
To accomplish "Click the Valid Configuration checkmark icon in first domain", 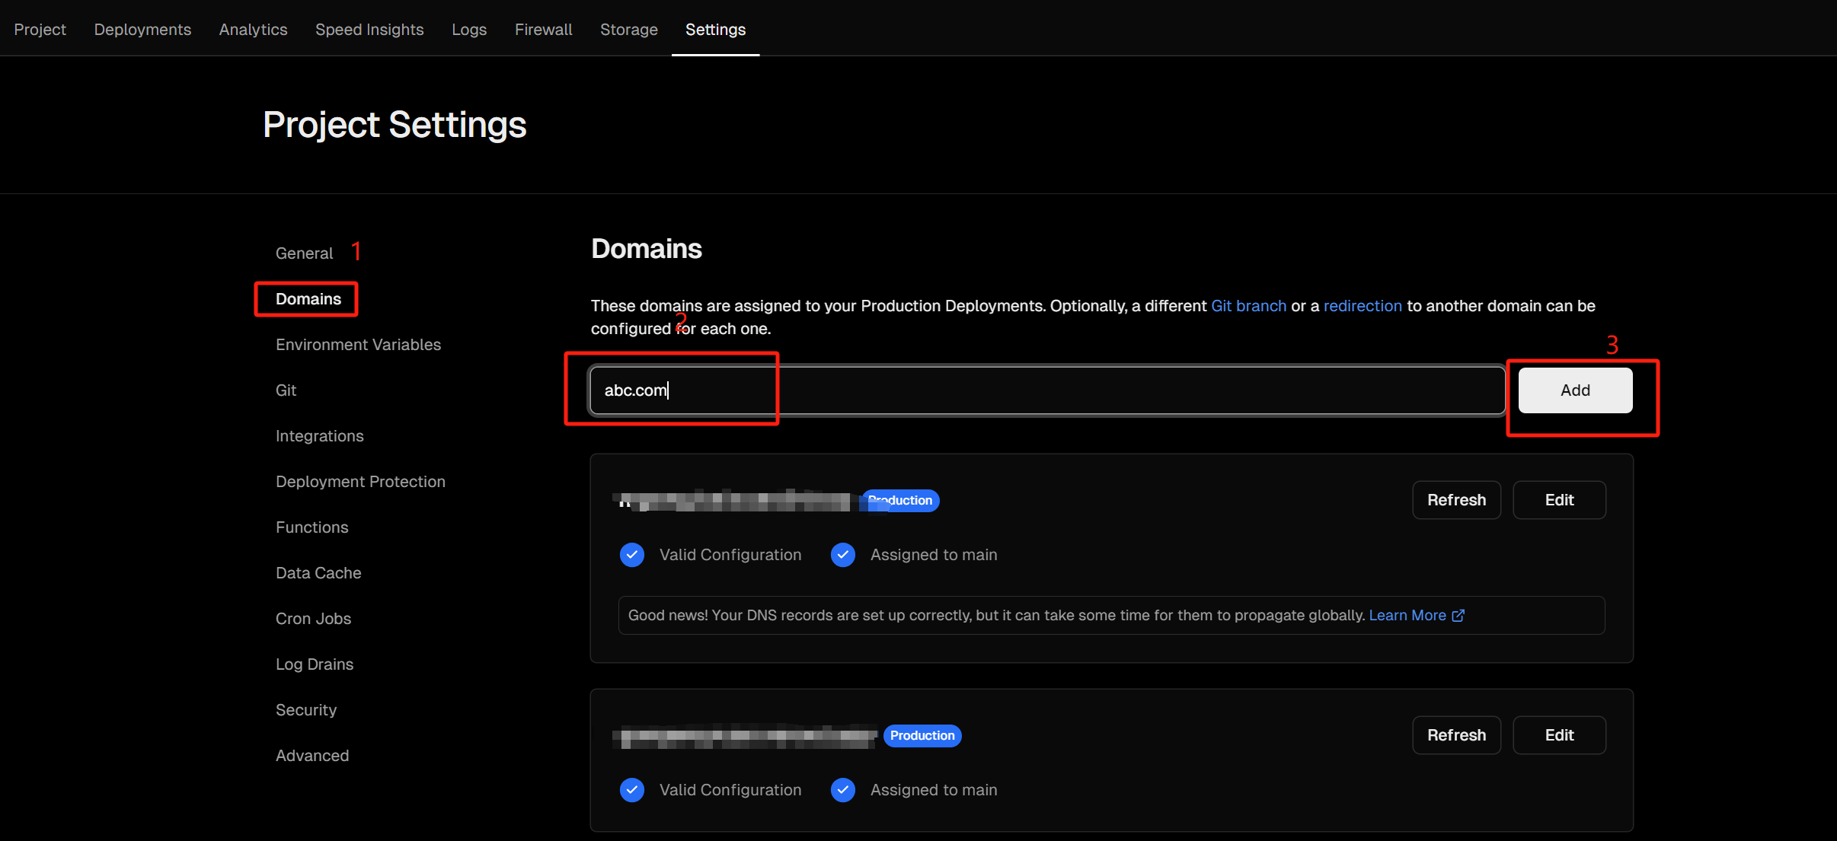I will (632, 555).
